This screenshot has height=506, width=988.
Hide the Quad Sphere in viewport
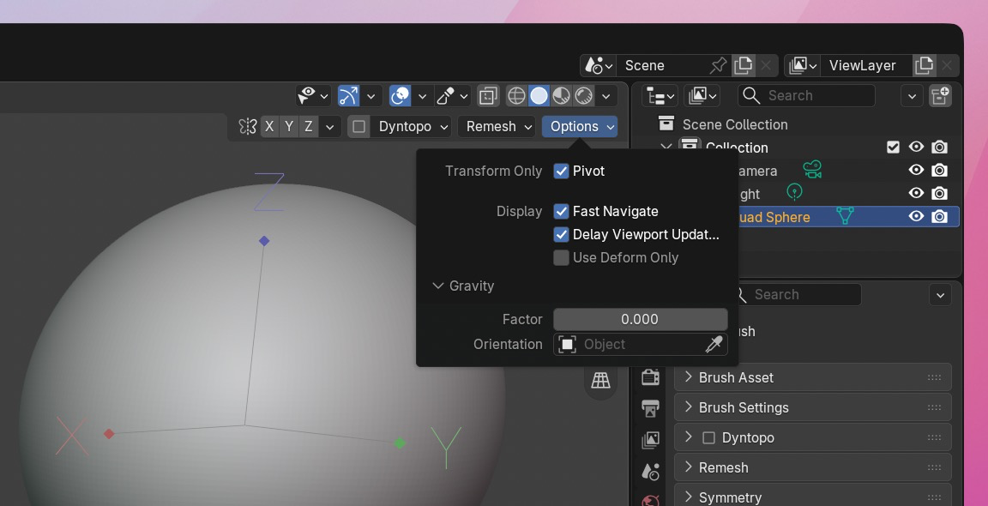[916, 216]
